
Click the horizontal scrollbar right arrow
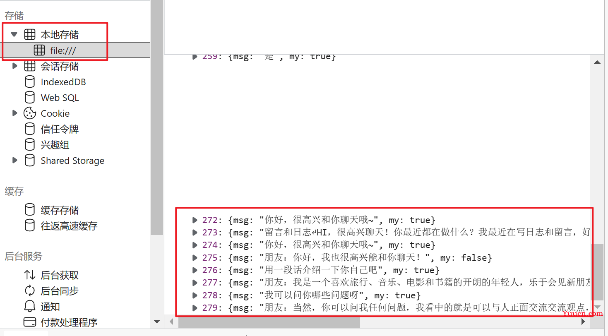pos(583,322)
